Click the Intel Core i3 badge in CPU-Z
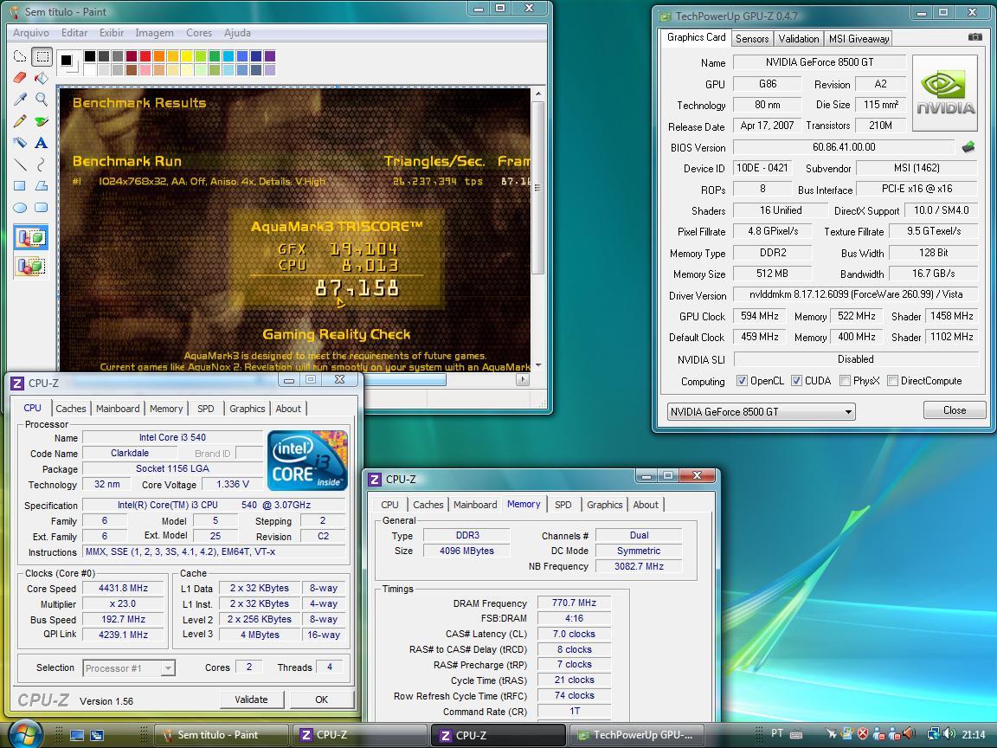The image size is (997, 748). (x=307, y=461)
